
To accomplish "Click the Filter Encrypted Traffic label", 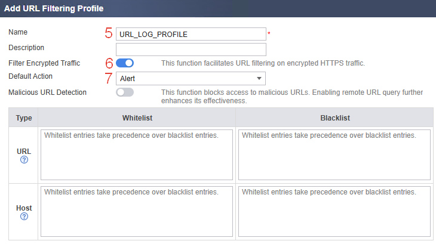I will [44, 63].
